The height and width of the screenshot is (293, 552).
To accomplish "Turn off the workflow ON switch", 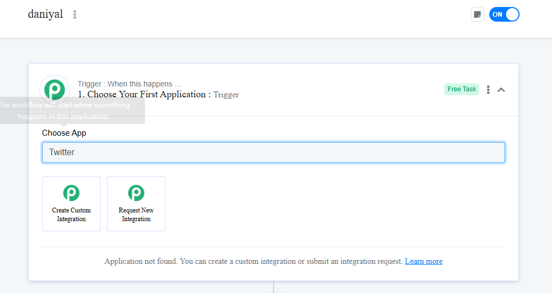I will point(504,15).
